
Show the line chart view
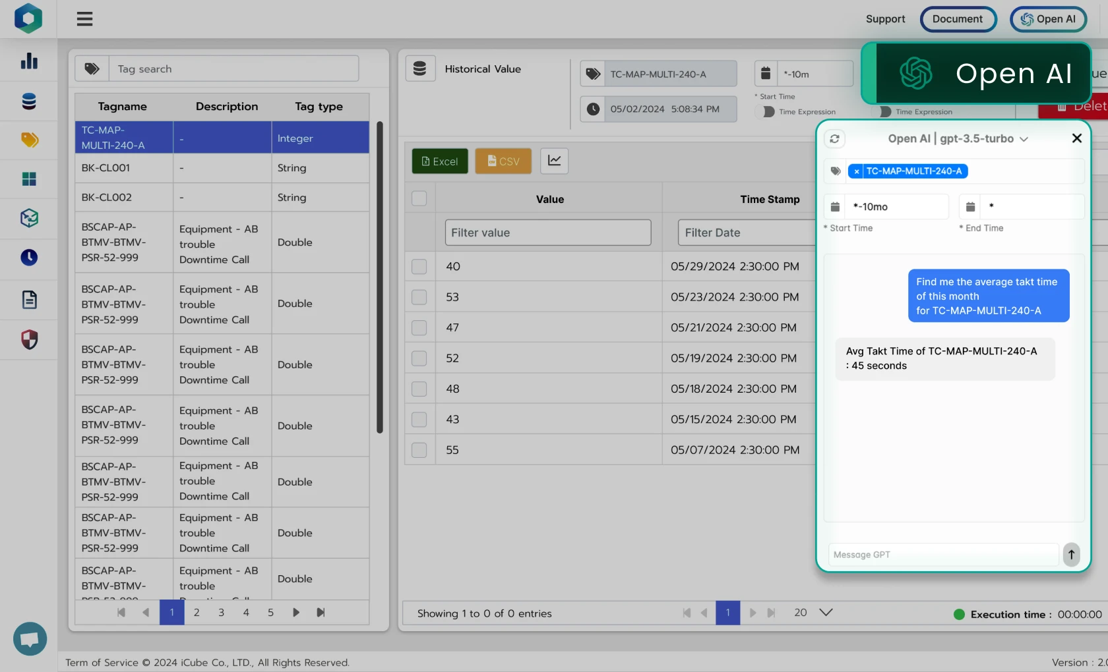tap(554, 161)
